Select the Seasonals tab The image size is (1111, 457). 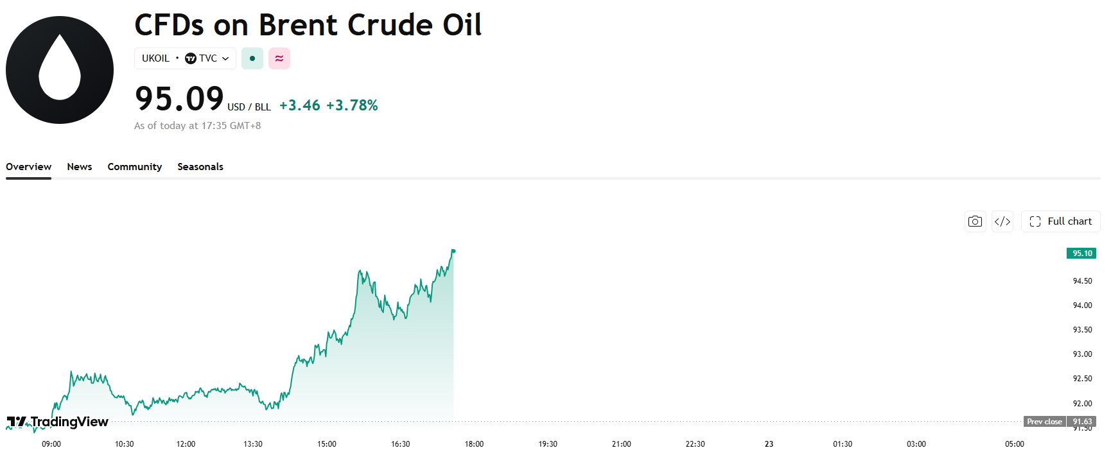(x=200, y=167)
